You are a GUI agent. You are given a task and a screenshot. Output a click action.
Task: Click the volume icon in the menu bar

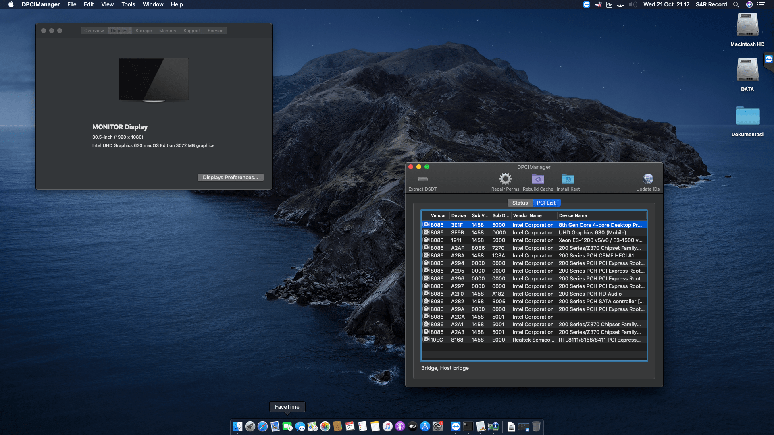point(632,4)
